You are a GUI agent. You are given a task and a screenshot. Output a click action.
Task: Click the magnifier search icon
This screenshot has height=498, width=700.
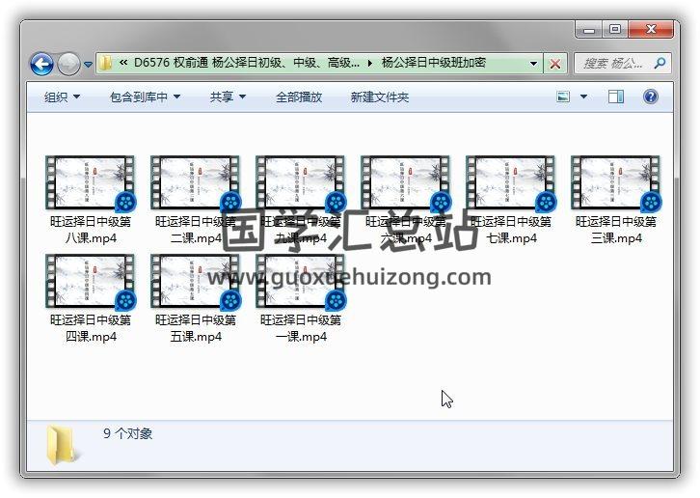click(x=660, y=63)
